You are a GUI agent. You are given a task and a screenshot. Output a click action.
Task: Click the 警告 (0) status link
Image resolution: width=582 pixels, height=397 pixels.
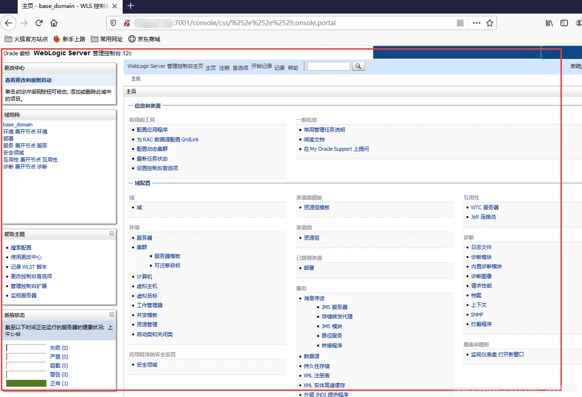click(59, 375)
